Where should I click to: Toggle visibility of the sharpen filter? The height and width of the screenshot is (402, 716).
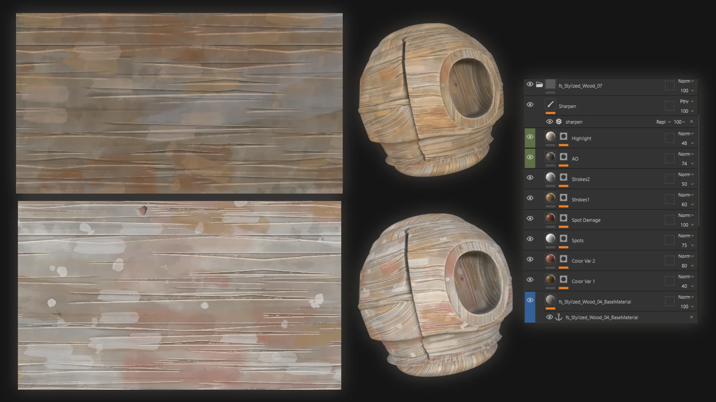(549, 122)
